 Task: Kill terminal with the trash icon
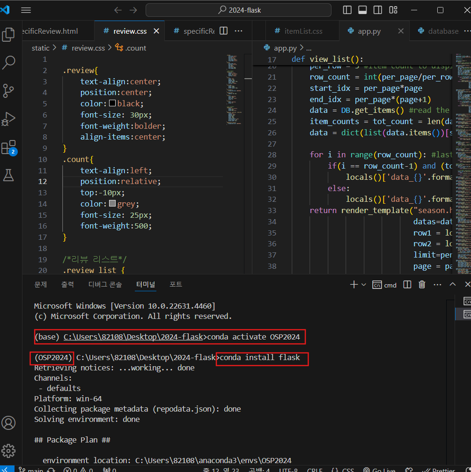coord(422,285)
